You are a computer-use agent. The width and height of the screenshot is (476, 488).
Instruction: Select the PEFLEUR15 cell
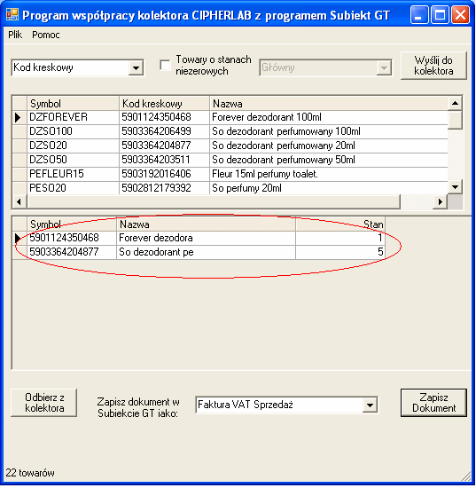[73, 174]
